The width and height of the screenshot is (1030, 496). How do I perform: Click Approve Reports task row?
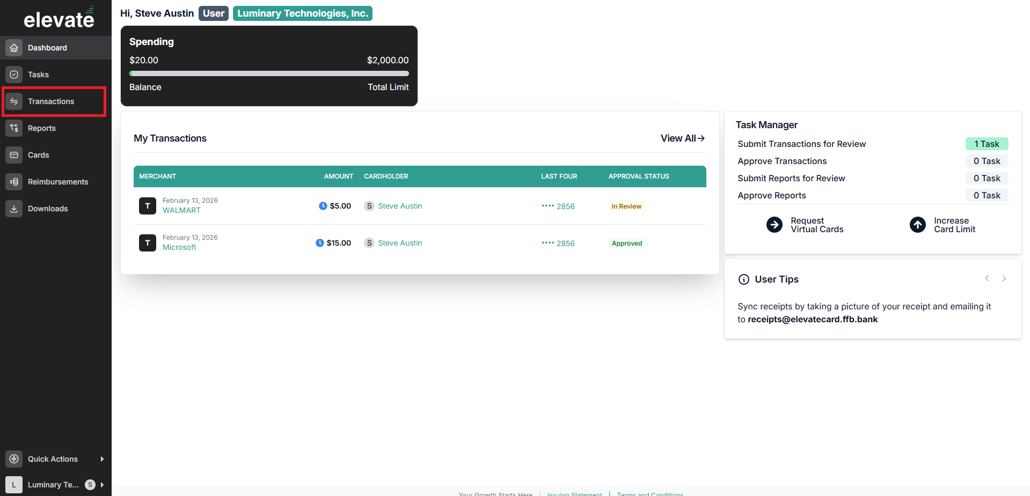(x=873, y=195)
